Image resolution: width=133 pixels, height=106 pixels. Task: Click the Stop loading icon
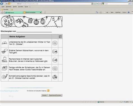[100, 4]
